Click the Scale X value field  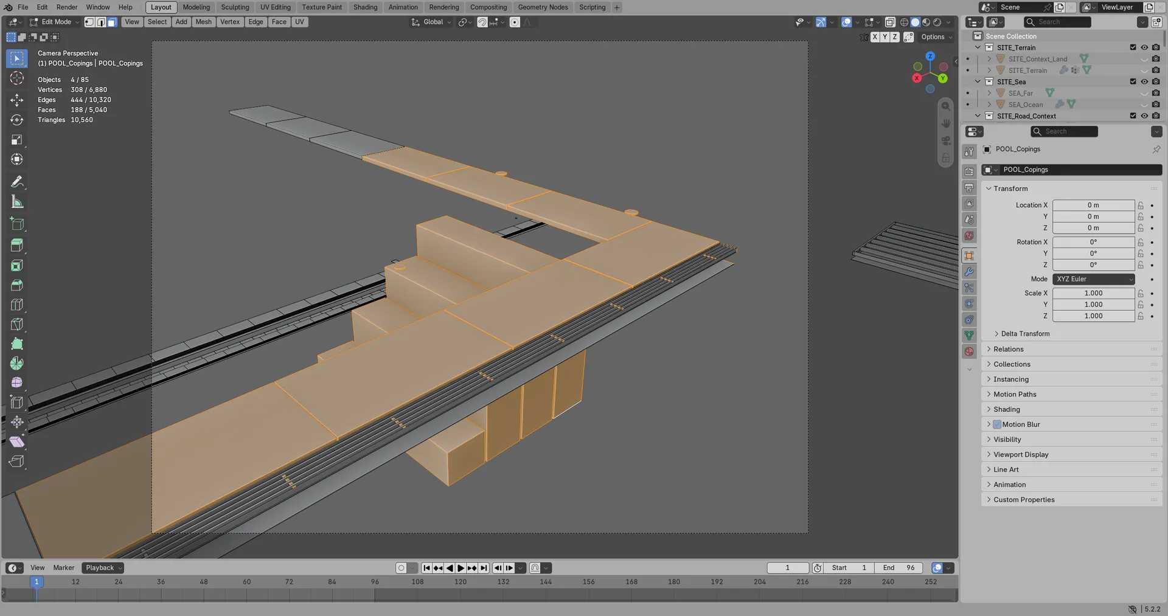point(1093,293)
